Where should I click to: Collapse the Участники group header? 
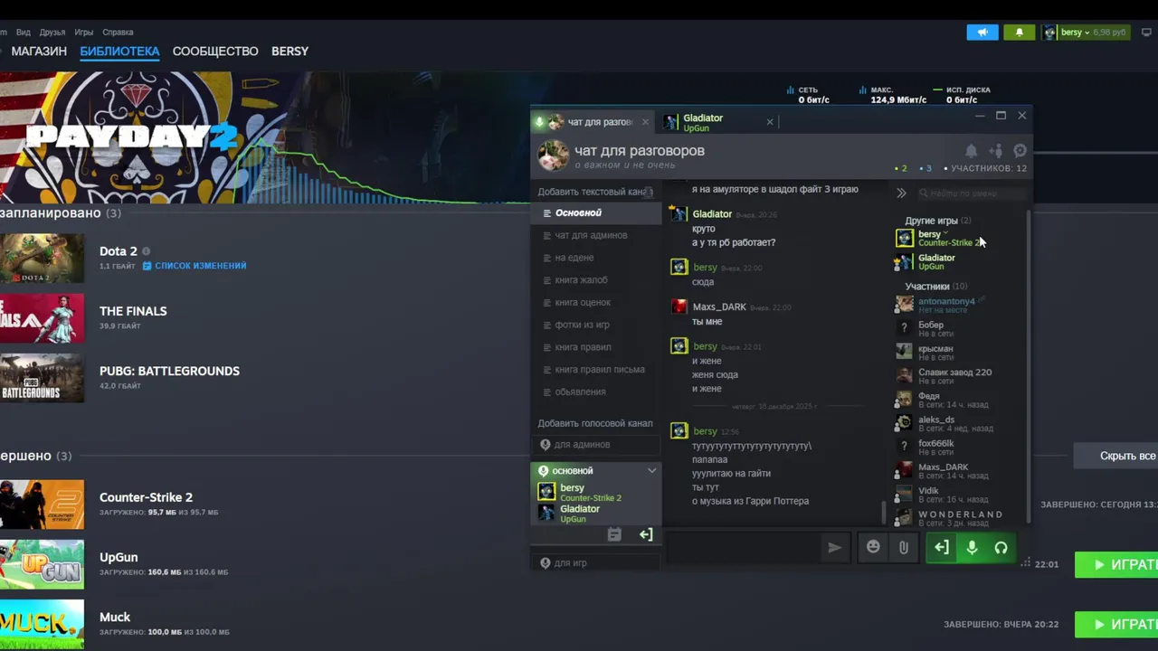(x=936, y=287)
